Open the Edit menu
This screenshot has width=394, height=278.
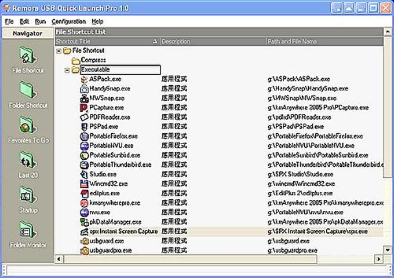point(24,21)
